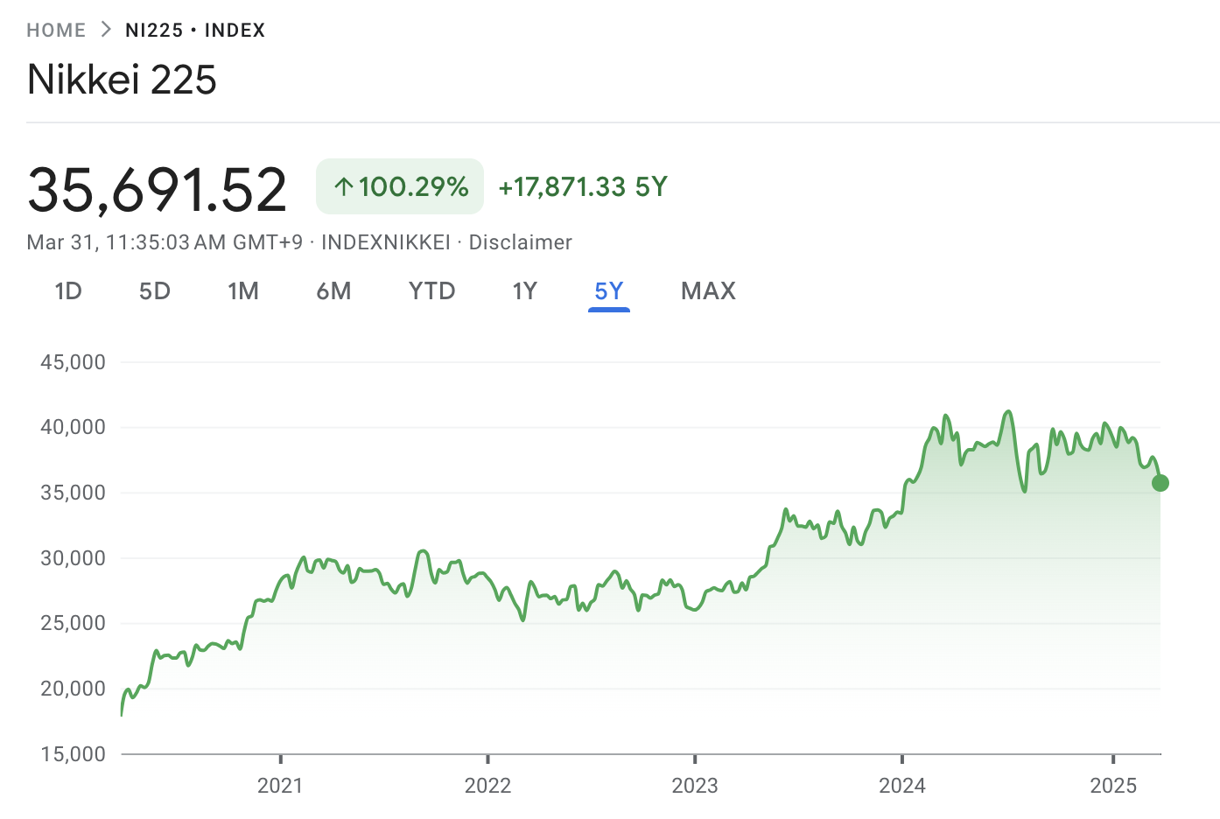Click the 2025 marker on the time axis
Viewport: 1220px width, 819px height.
click(x=1112, y=785)
